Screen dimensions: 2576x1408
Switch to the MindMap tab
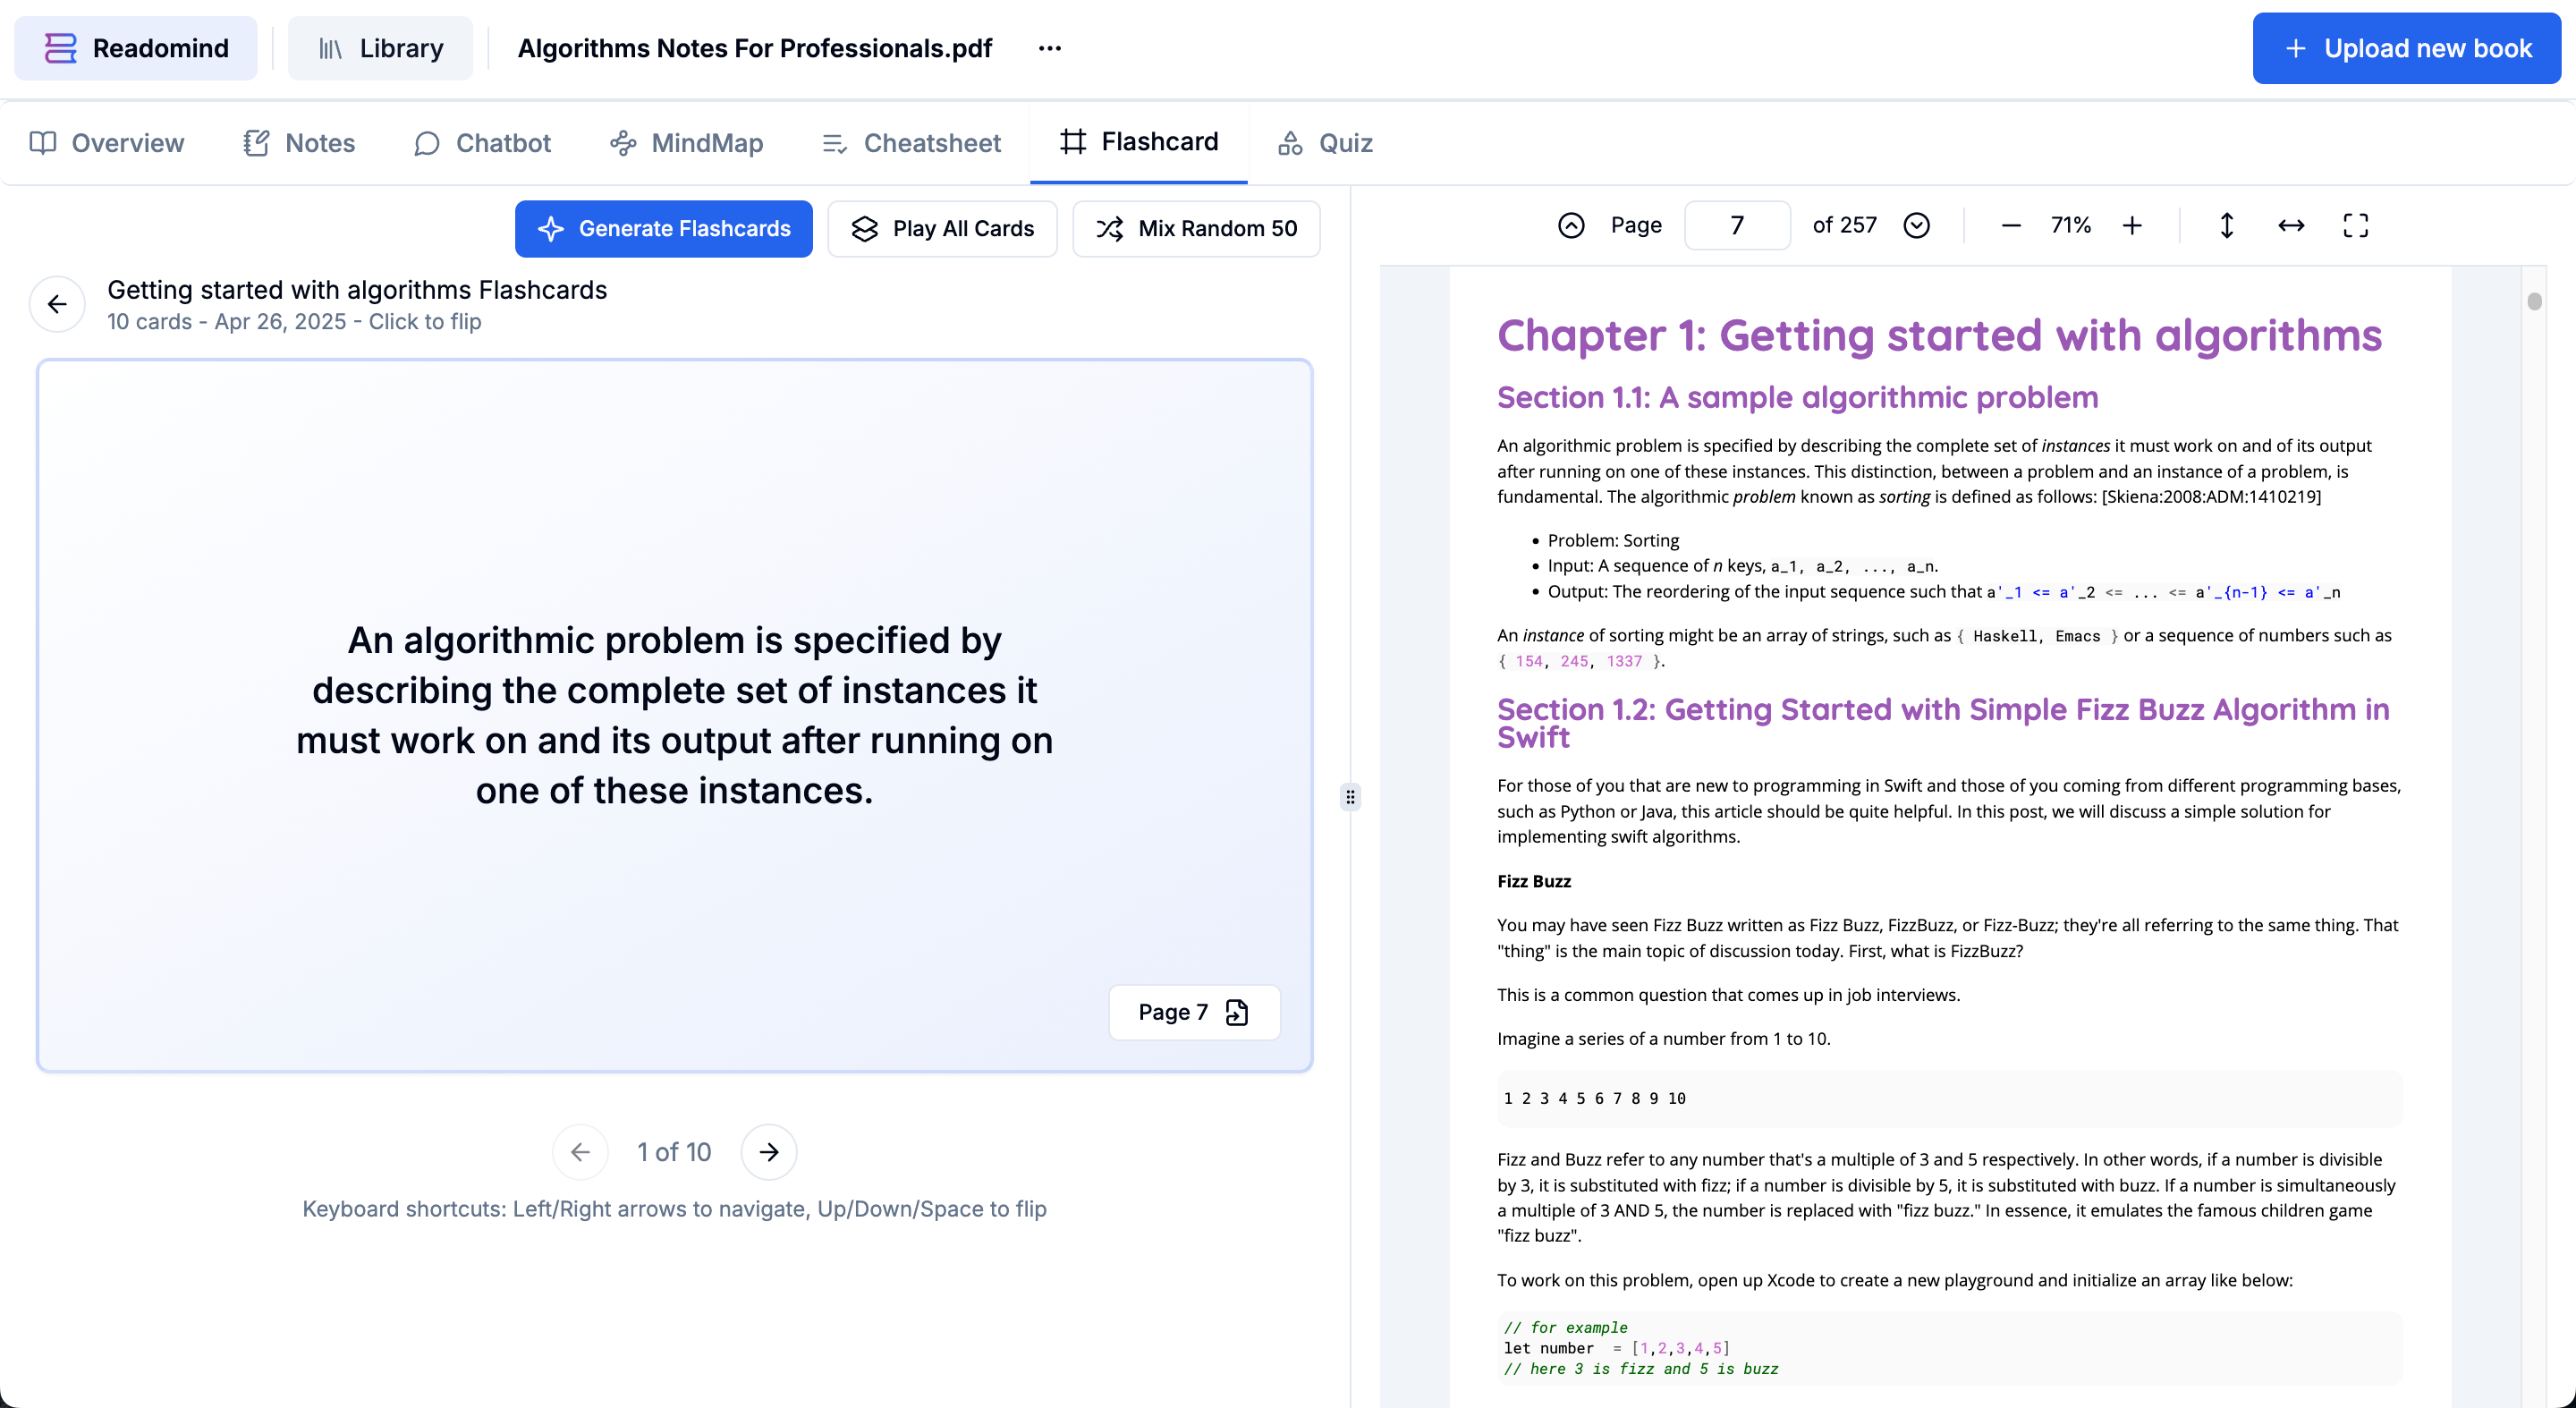(687, 143)
